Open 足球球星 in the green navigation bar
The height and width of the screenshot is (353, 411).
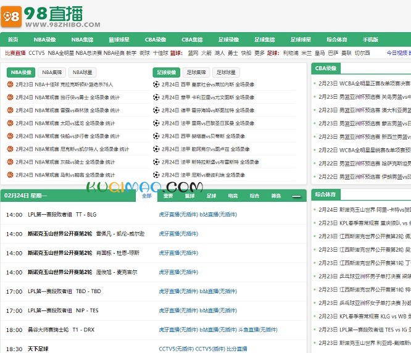301,39
